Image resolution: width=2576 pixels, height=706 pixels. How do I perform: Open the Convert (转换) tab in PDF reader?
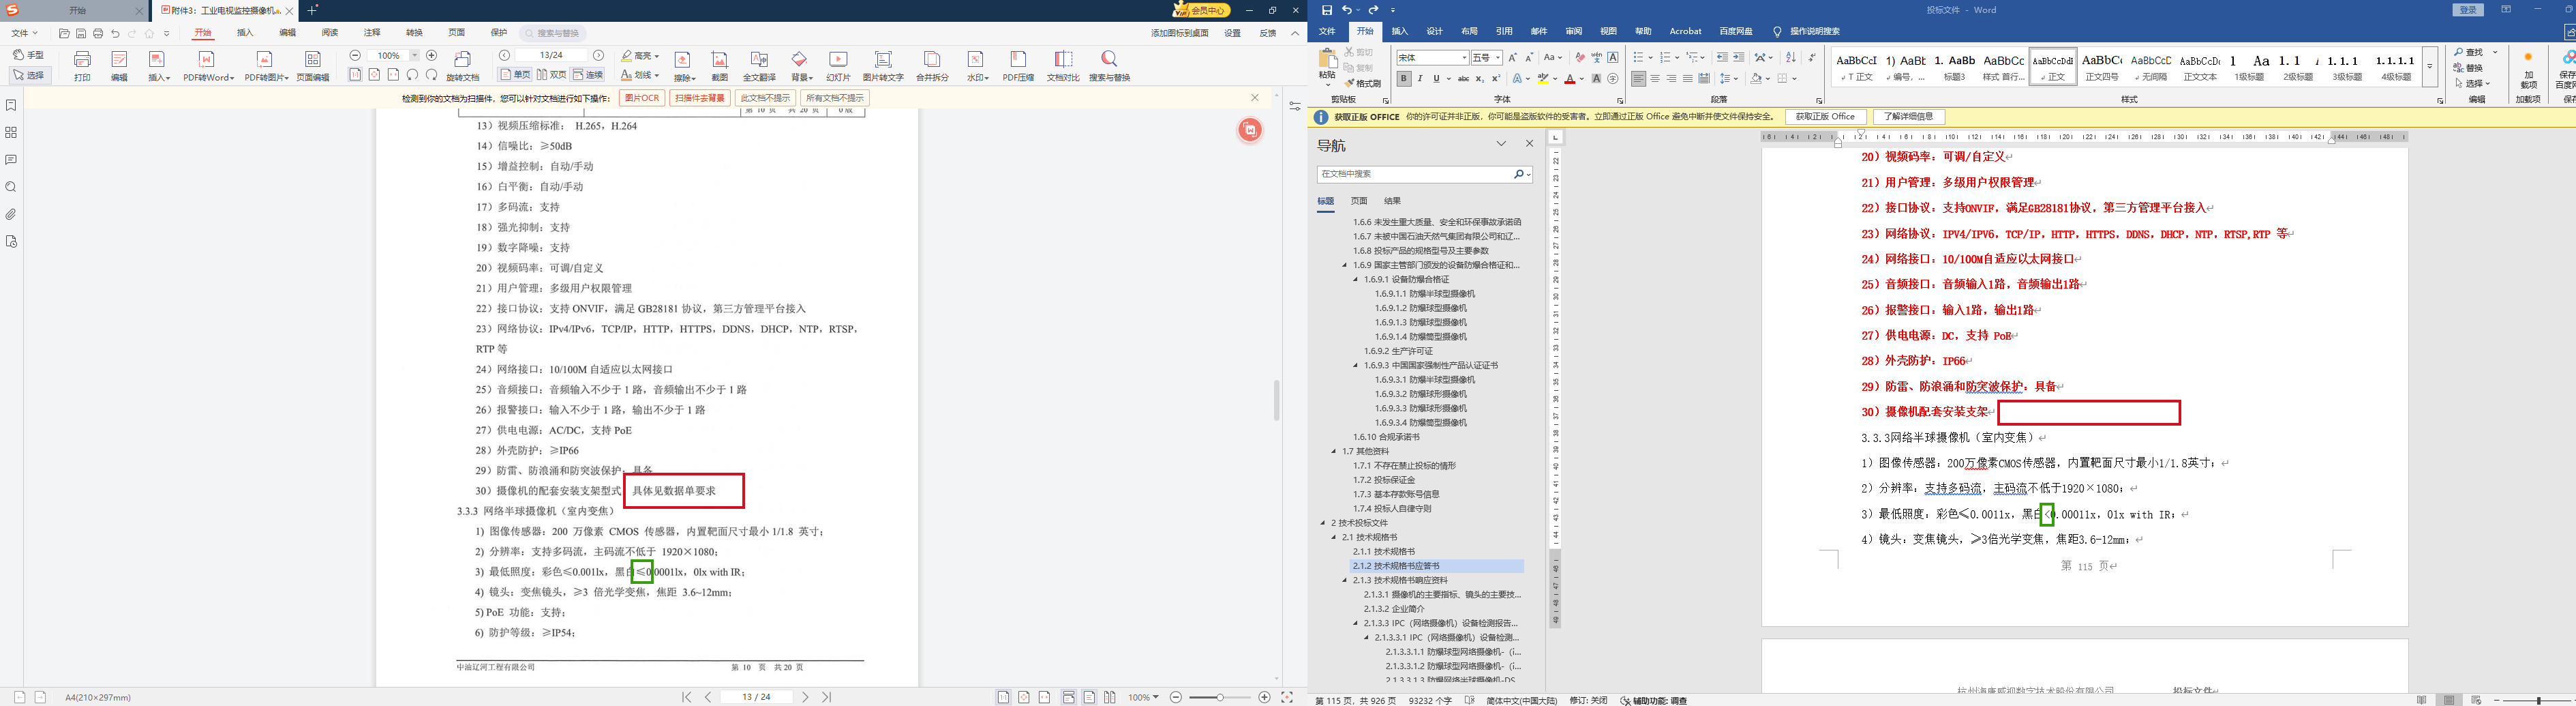pos(414,33)
